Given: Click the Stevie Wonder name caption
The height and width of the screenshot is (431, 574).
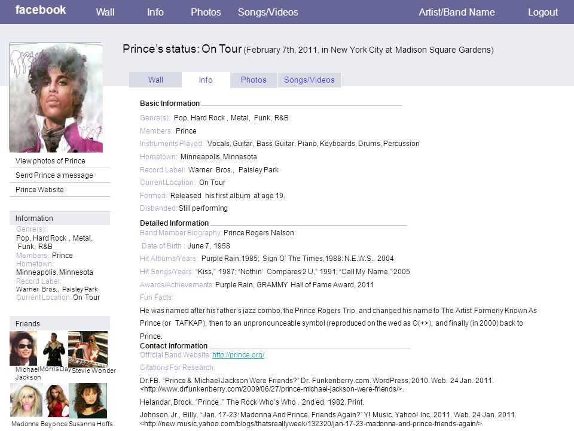Looking at the screenshot, I should [94, 371].
